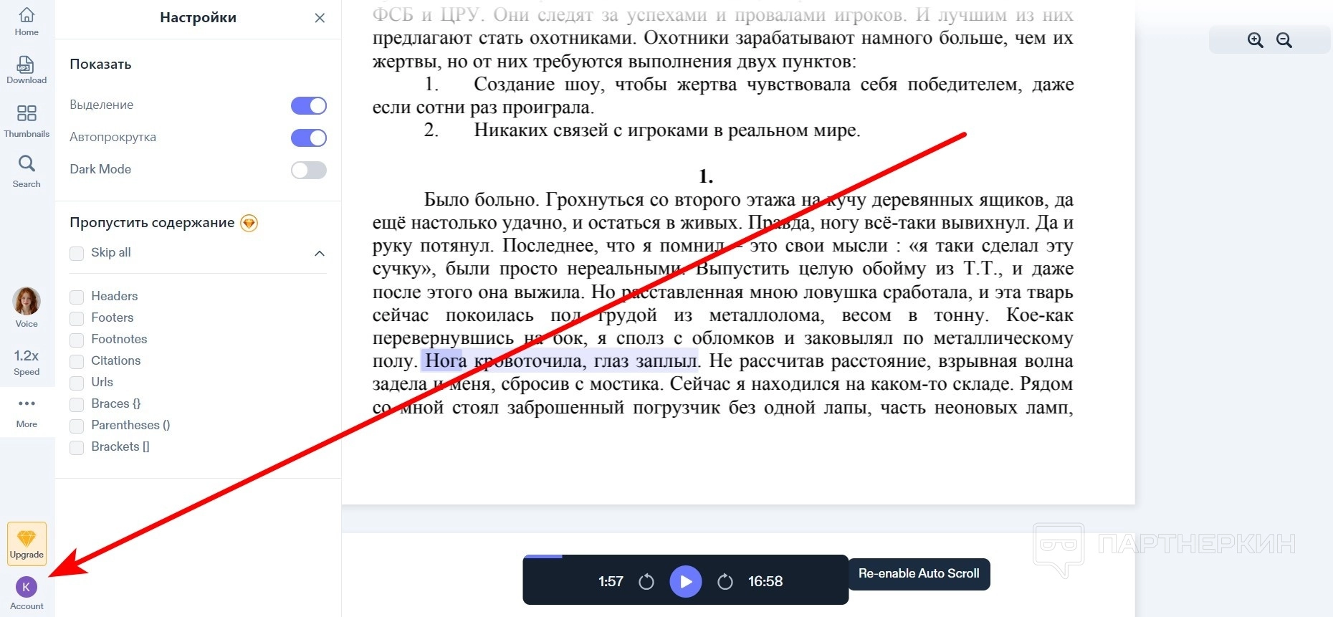Check the Headers checkbox
This screenshot has height=617, width=1333.
(77, 297)
